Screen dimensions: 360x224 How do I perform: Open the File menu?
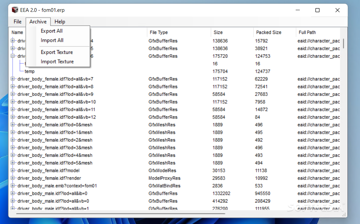[17, 22]
